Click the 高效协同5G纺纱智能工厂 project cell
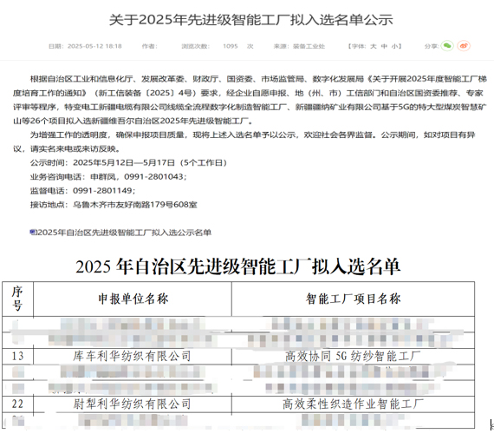Screen dimensions: 494x440 click(354, 357)
